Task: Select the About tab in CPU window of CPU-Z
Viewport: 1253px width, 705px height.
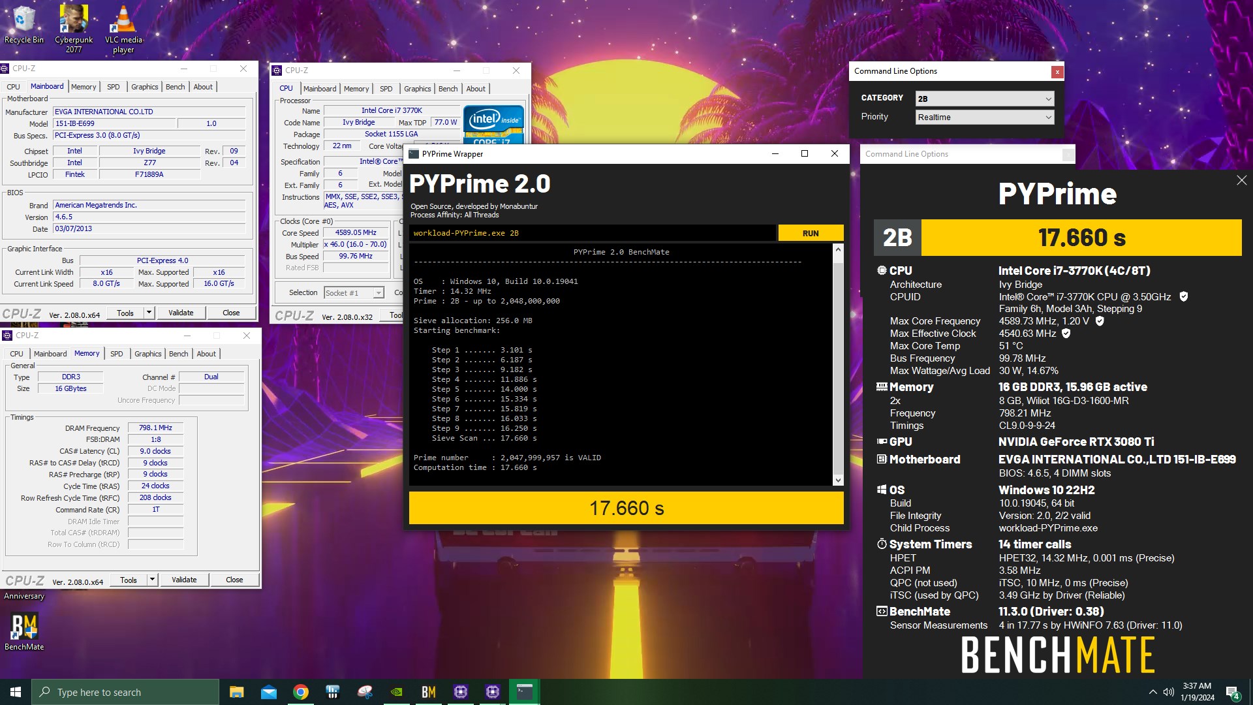Action: click(476, 89)
